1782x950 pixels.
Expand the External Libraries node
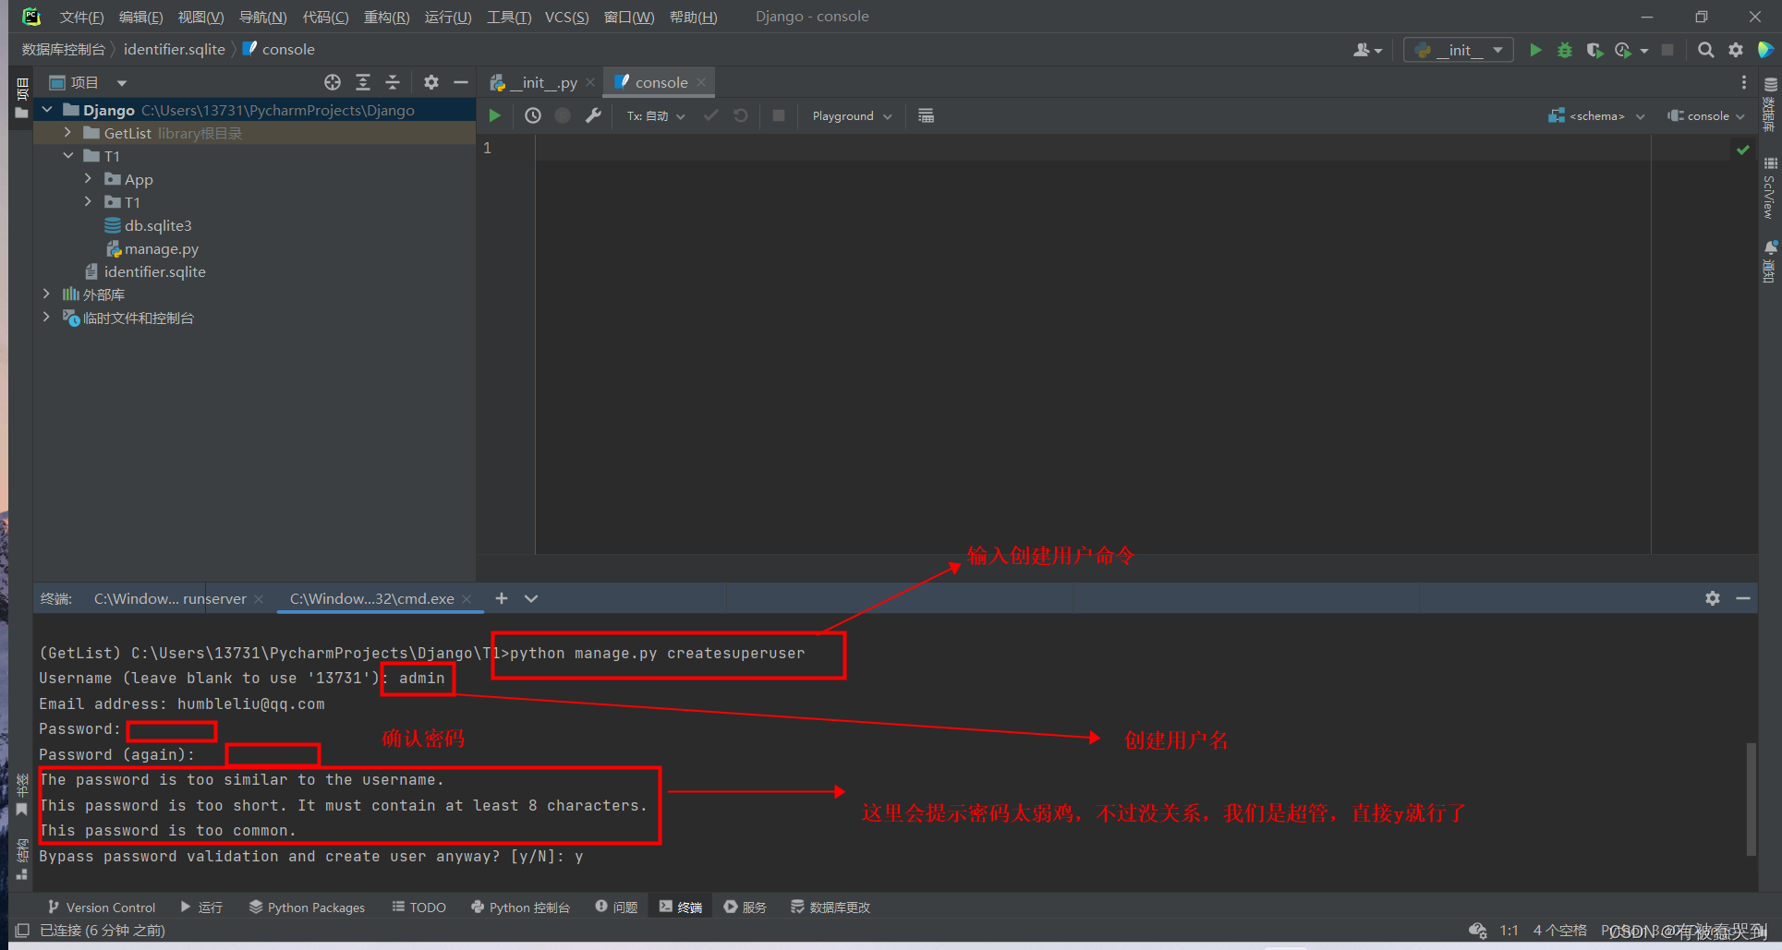tap(46, 295)
